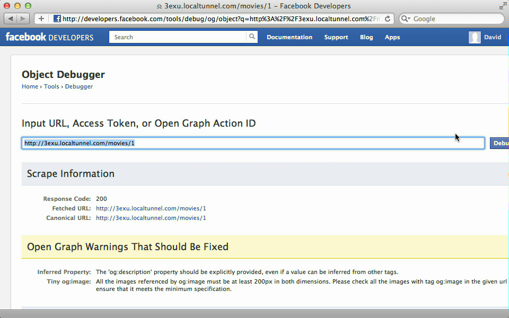Go to the Home breadcrumb link

(x=30, y=86)
